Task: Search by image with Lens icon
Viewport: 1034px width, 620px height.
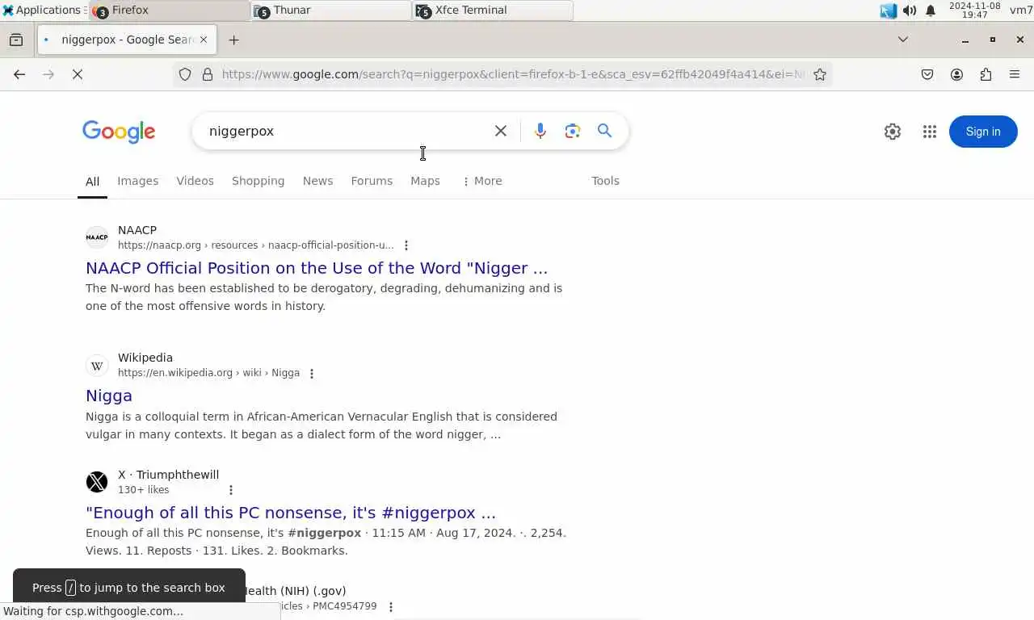Action: click(573, 131)
